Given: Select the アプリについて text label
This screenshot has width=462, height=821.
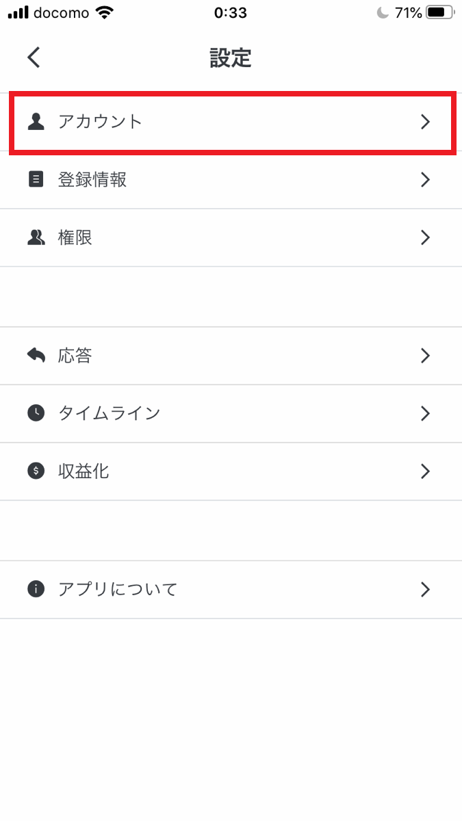Looking at the screenshot, I should pos(118,589).
